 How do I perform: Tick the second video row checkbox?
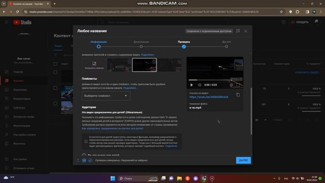(55, 88)
